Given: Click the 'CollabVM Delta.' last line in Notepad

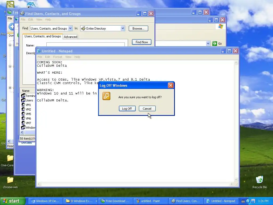Looking at the screenshot, I should (x=53, y=100).
